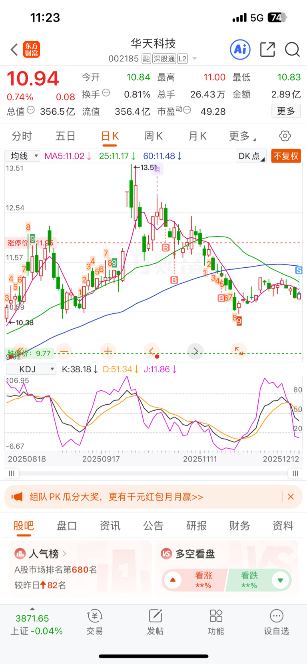Screen dimensions: 307x664
Task: Tap the K:38.18 value
Action: click(80, 369)
